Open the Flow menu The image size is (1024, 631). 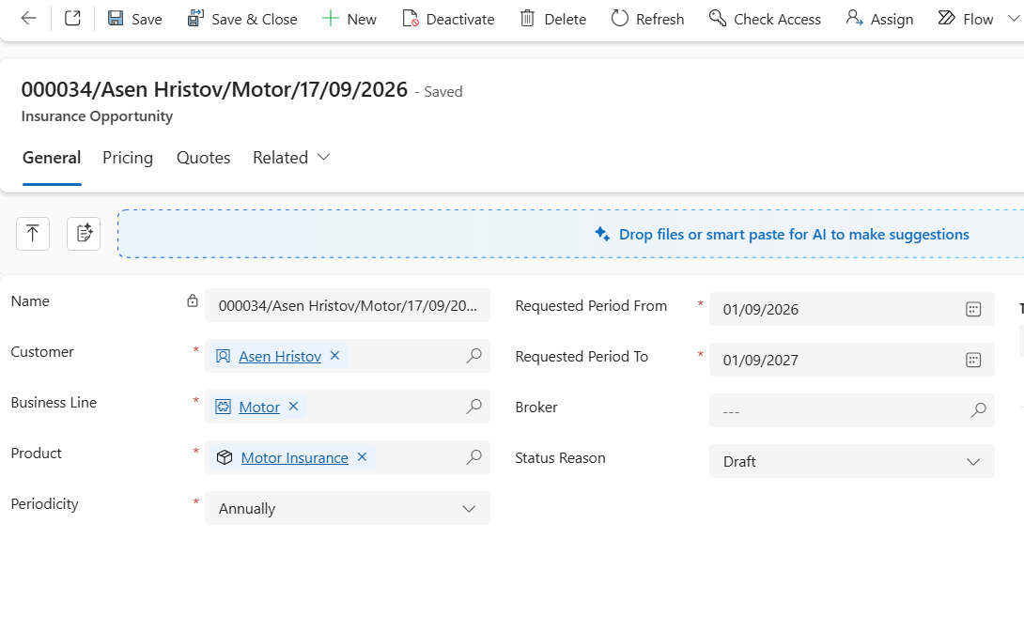coord(965,19)
